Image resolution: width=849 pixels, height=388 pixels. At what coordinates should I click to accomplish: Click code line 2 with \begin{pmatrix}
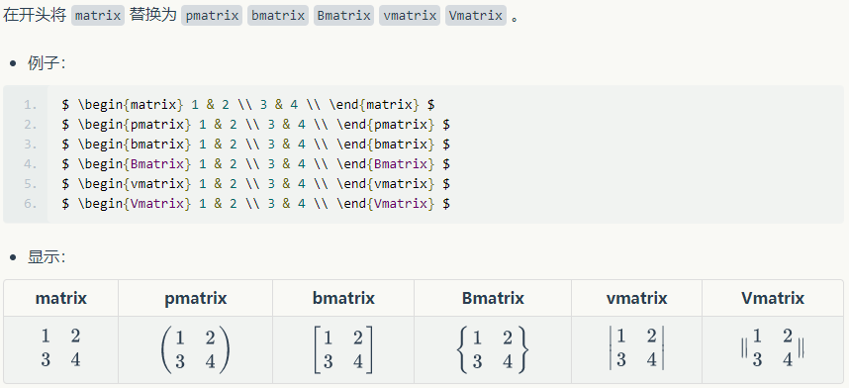pyautogui.click(x=256, y=125)
